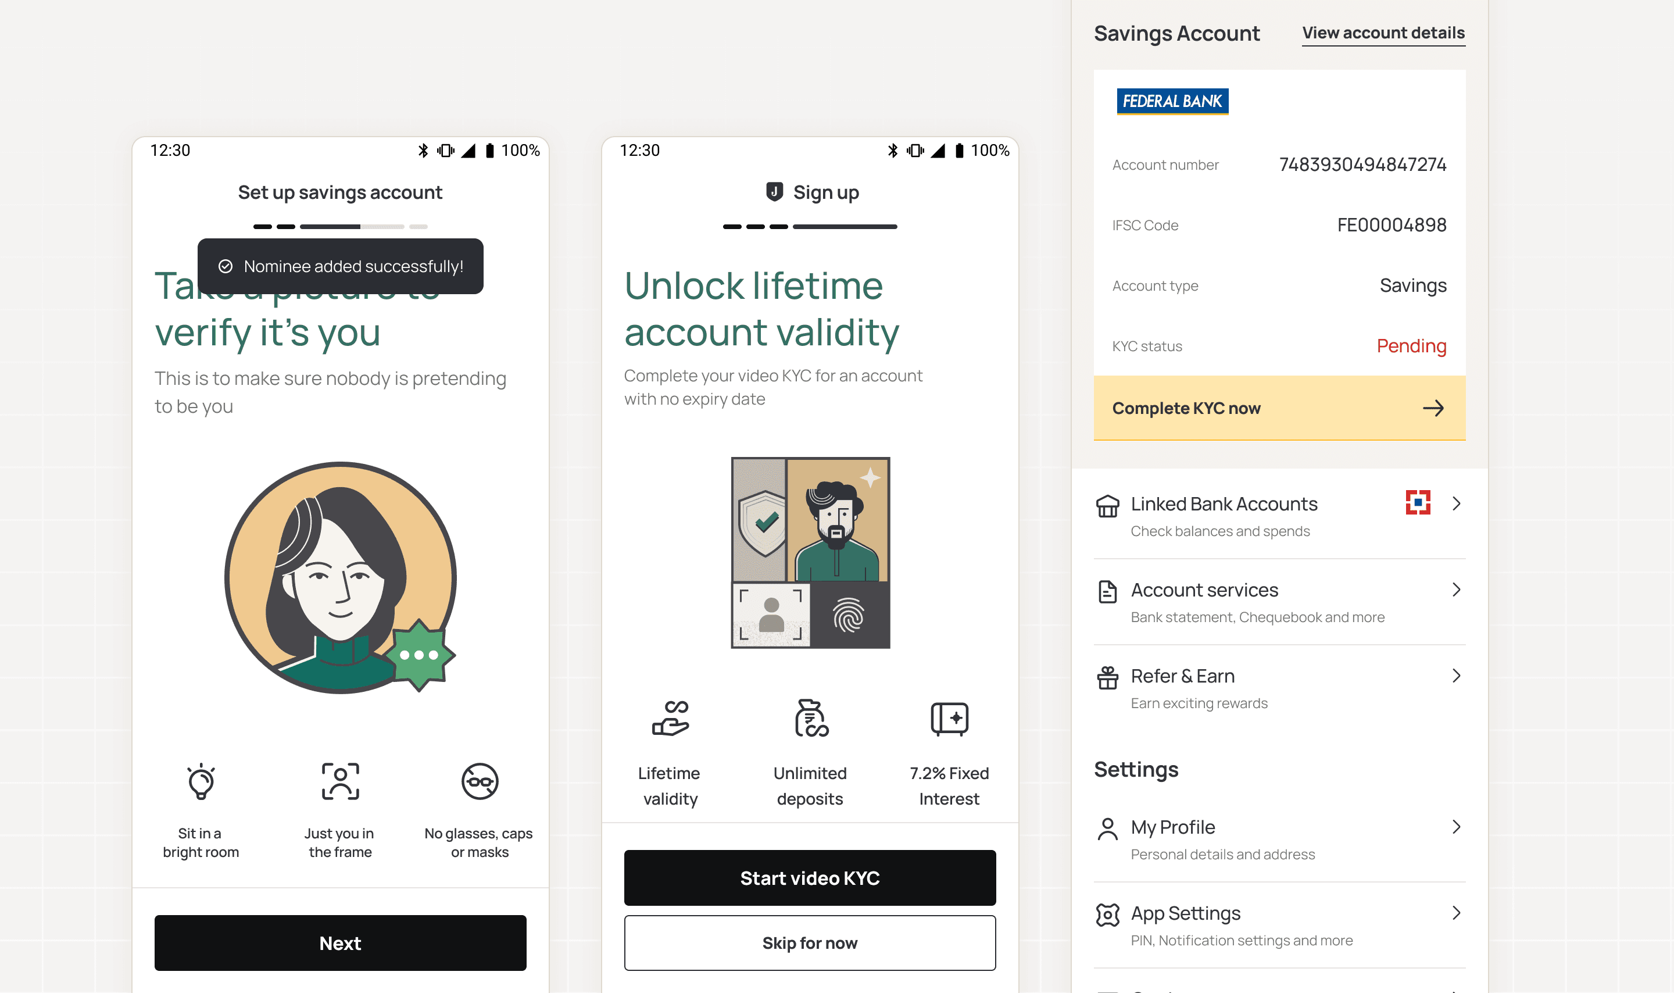1674x993 pixels.
Task: Click the face-in-frame icon
Action: tap(340, 781)
